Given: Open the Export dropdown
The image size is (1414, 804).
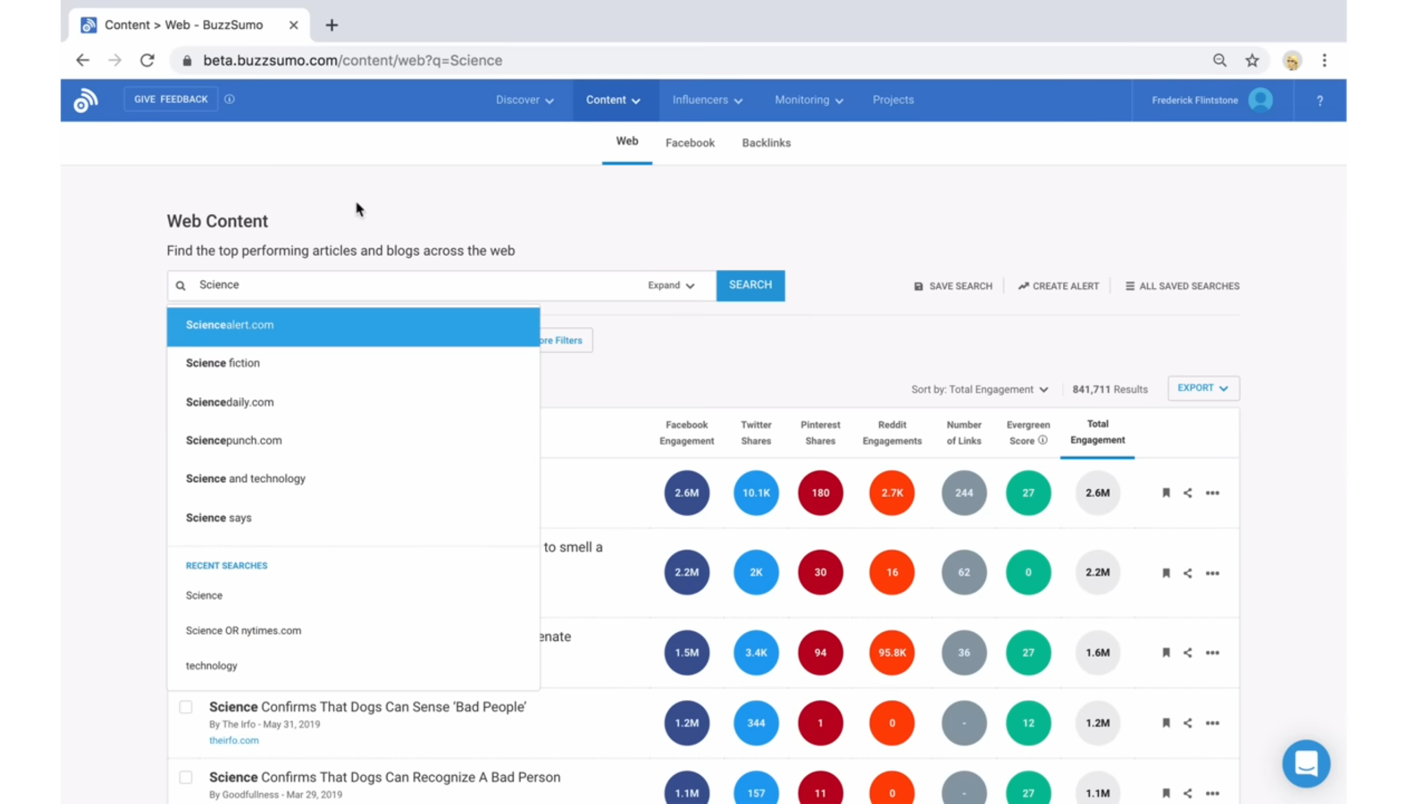Looking at the screenshot, I should pyautogui.click(x=1203, y=388).
